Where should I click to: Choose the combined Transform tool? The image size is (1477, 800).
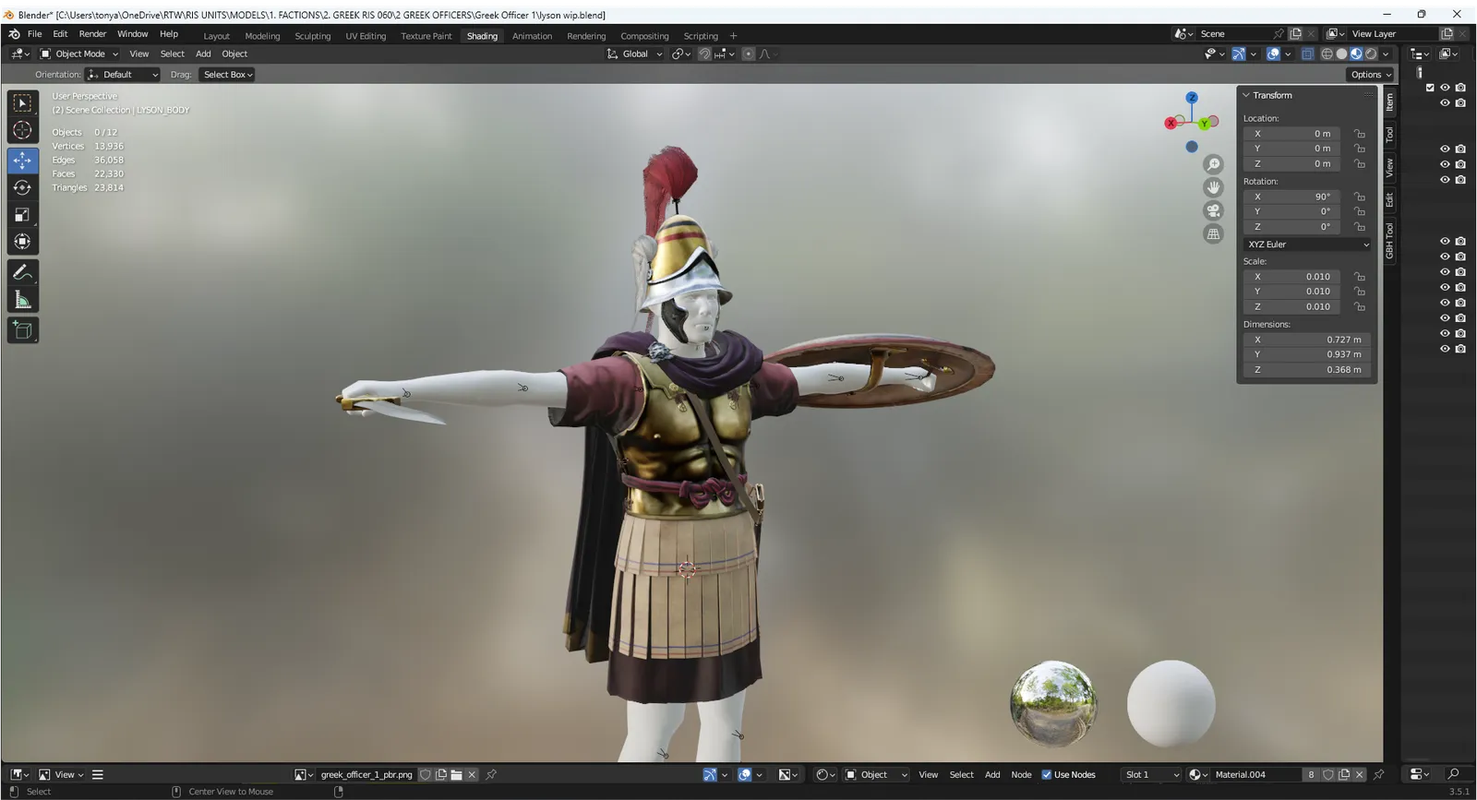click(23, 242)
